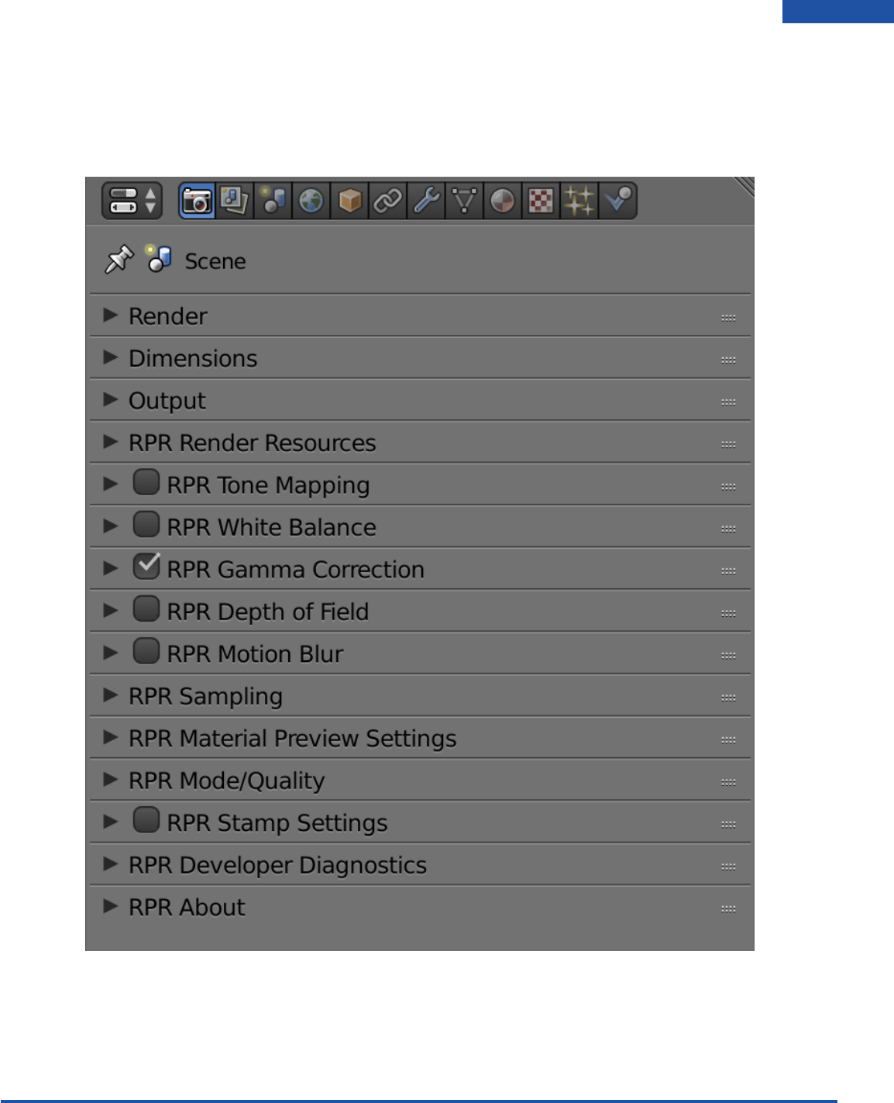Select the Render properties camera tab
Viewport: 894px width, 1103px height.
(197, 201)
